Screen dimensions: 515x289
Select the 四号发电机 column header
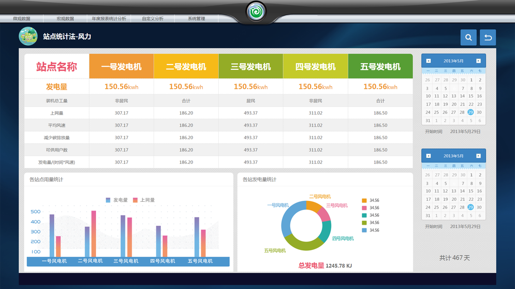[315, 66]
